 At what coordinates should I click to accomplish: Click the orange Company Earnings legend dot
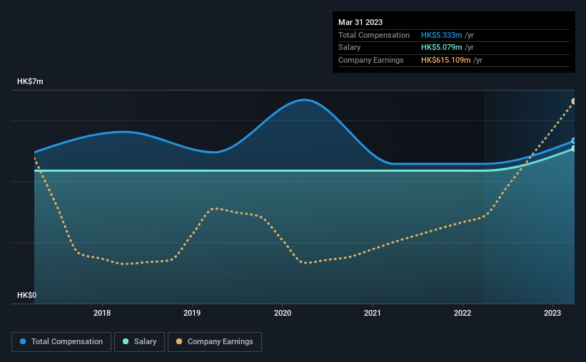pos(179,341)
